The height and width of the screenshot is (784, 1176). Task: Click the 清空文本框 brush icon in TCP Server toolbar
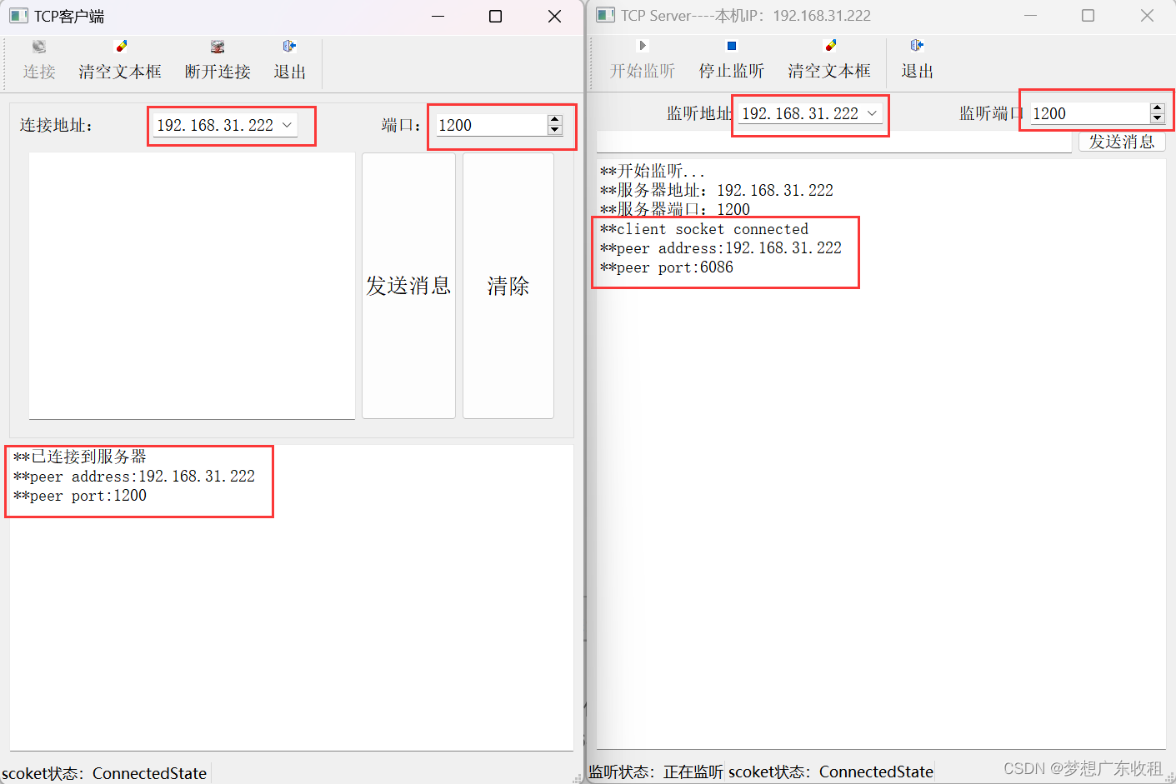830,46
